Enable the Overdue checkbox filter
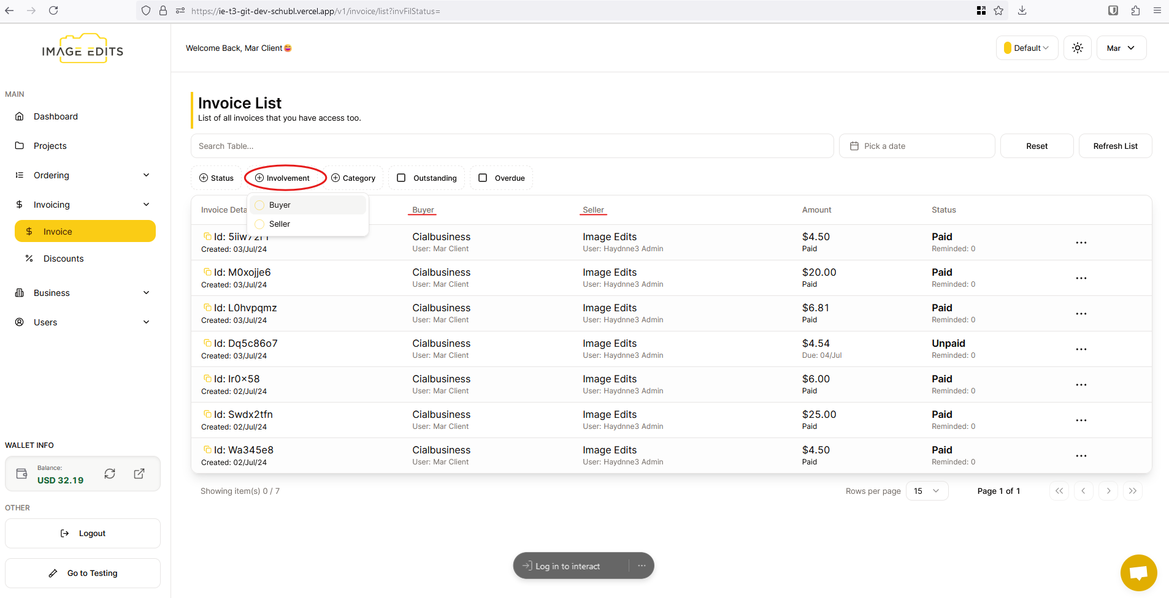1169x598 pixels. pos(483,178)
